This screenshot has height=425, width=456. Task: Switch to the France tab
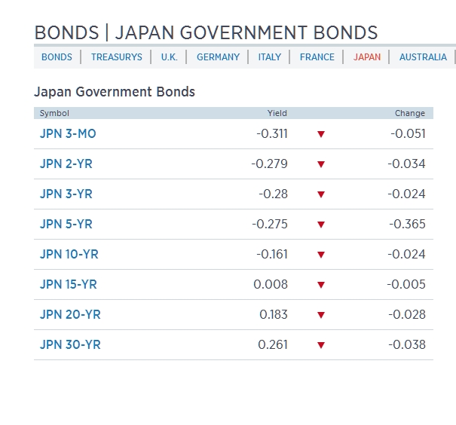[317, 57]
